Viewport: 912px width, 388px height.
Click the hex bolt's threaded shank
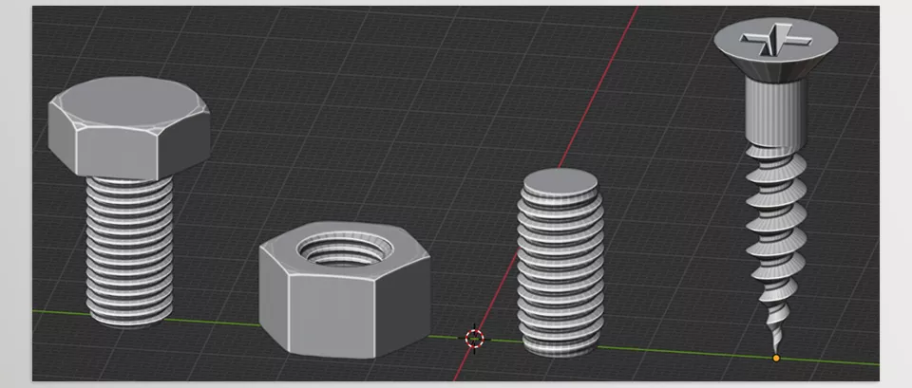point(129,250)
